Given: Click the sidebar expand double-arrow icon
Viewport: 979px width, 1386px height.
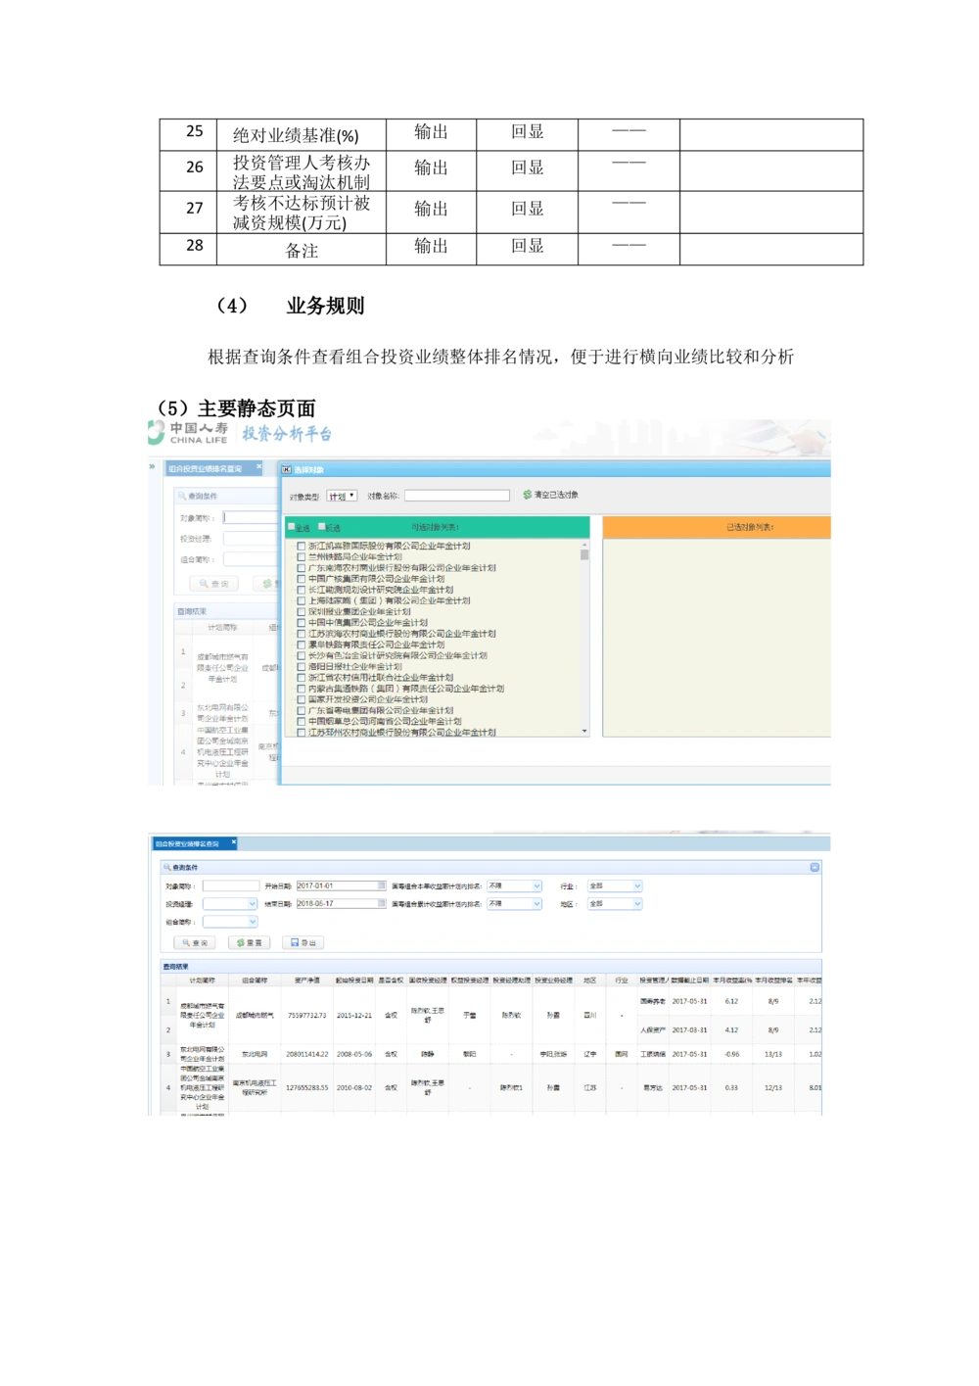Looking at the screenshot, I should pyautogui.click(x=152, y=467).
